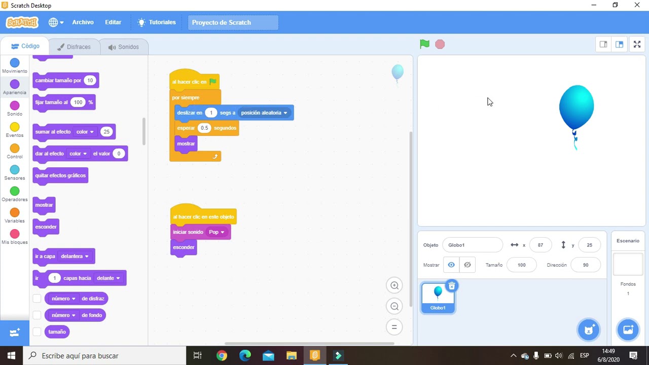Click the mostrar block in palette
The height and width of the screenshot is (365, 649).
pos(44,205)
